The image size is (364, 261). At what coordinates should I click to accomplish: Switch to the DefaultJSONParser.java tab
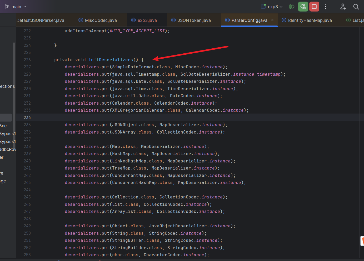(x=40, y=20)
